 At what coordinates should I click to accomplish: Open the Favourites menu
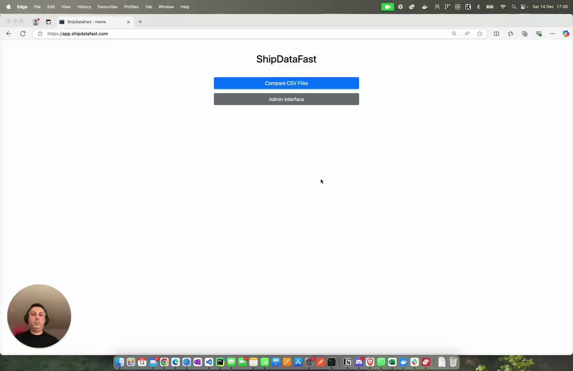coord(107,7)
